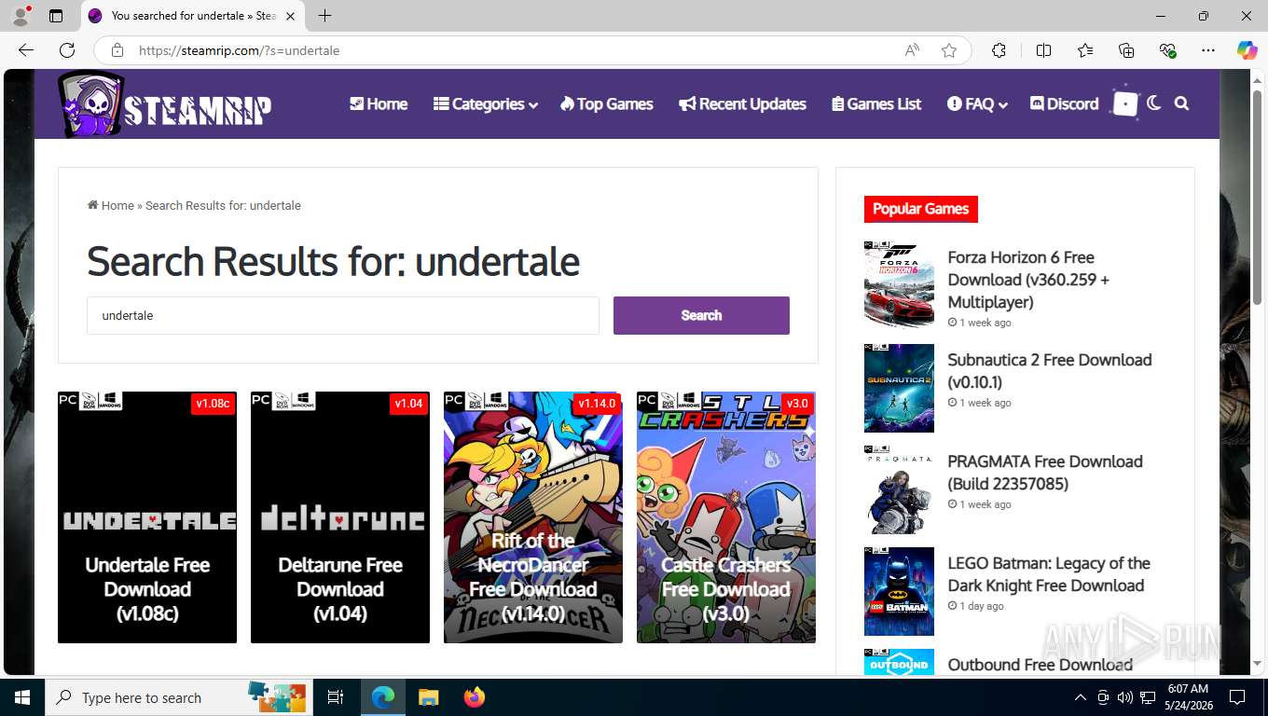The width and height of the screenshot is (1268, 716).
Task: Click the taskbar search box
Action: [177, 697]
